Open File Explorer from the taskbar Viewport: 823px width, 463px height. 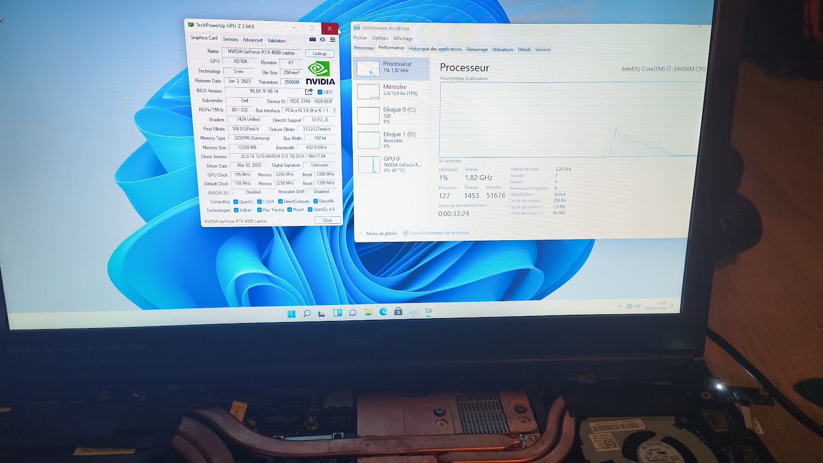pyautogui.click(x=368, y=312)
